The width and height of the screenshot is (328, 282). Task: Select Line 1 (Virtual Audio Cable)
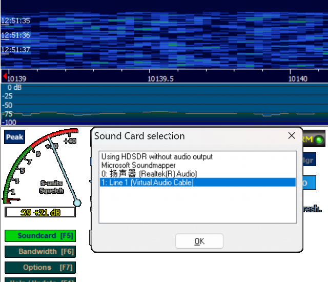[x=197, y=183]
